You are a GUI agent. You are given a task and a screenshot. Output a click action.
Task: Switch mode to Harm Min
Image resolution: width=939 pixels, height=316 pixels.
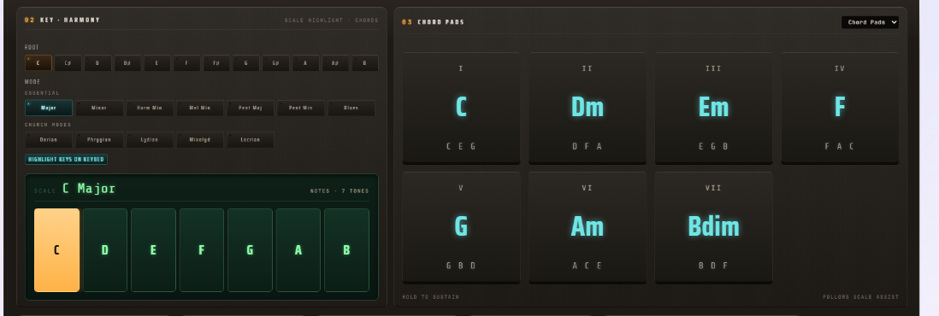[150, 108]
